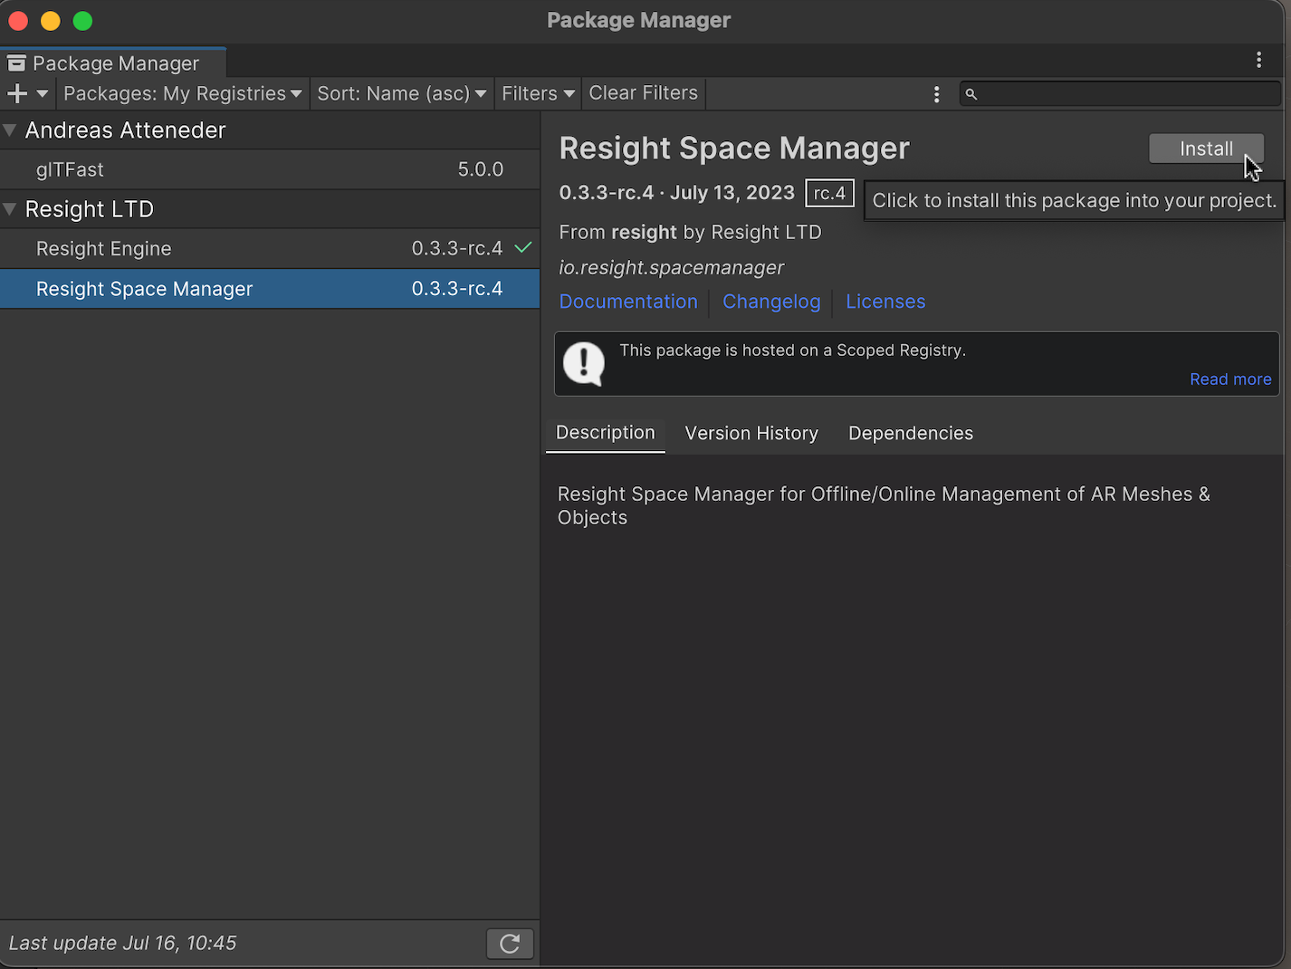Open the add package dropdown arrow

(x=43, y=93)
